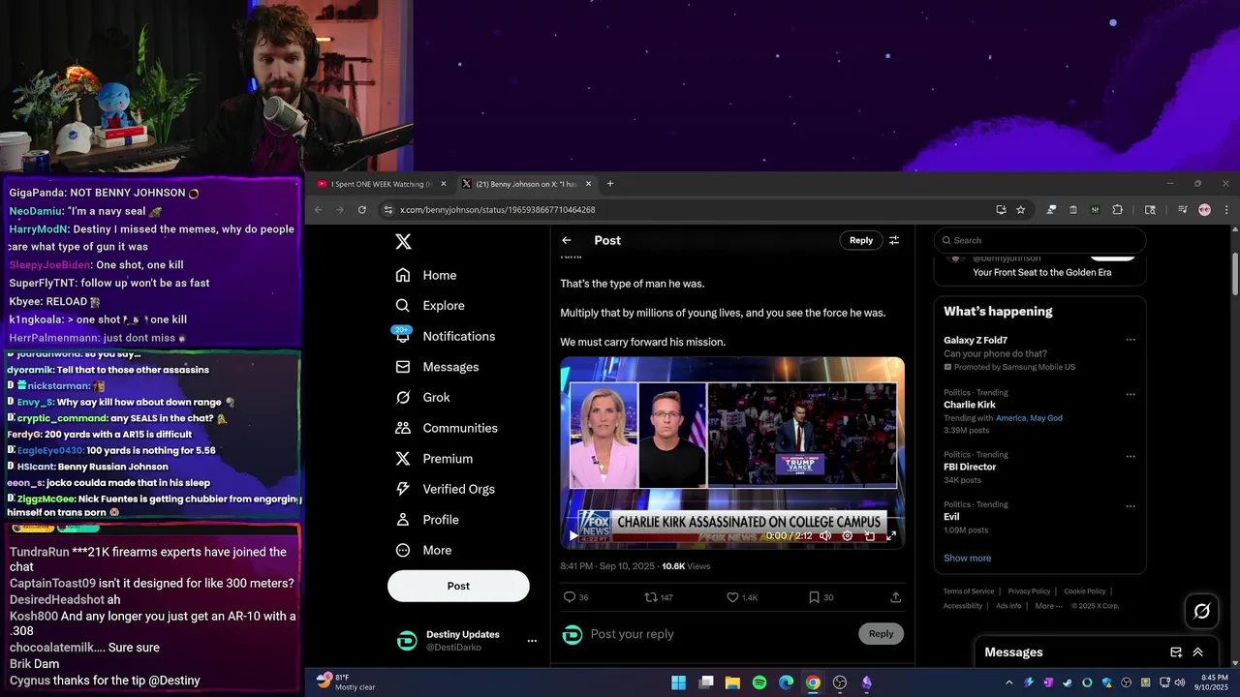Open reply sort settings icon in Post header
The image size is (1240, 697).
coord(894,240)
